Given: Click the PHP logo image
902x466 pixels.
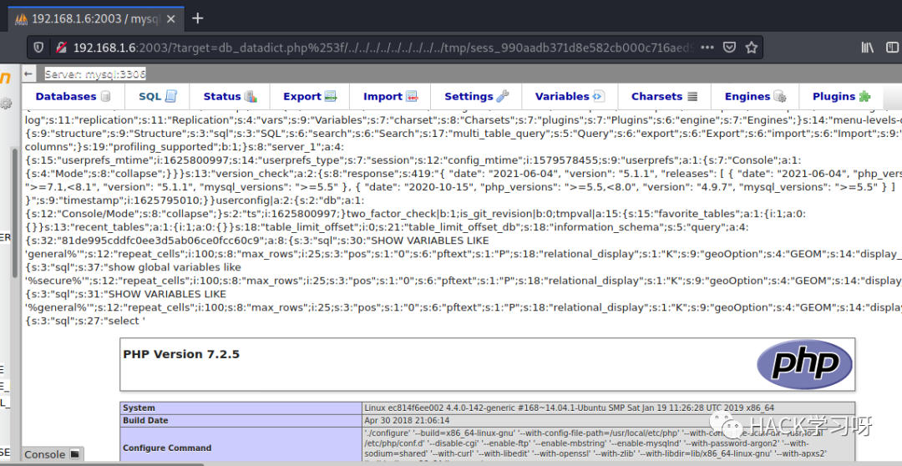Looking at the screenshot, I should pos(804,363).
